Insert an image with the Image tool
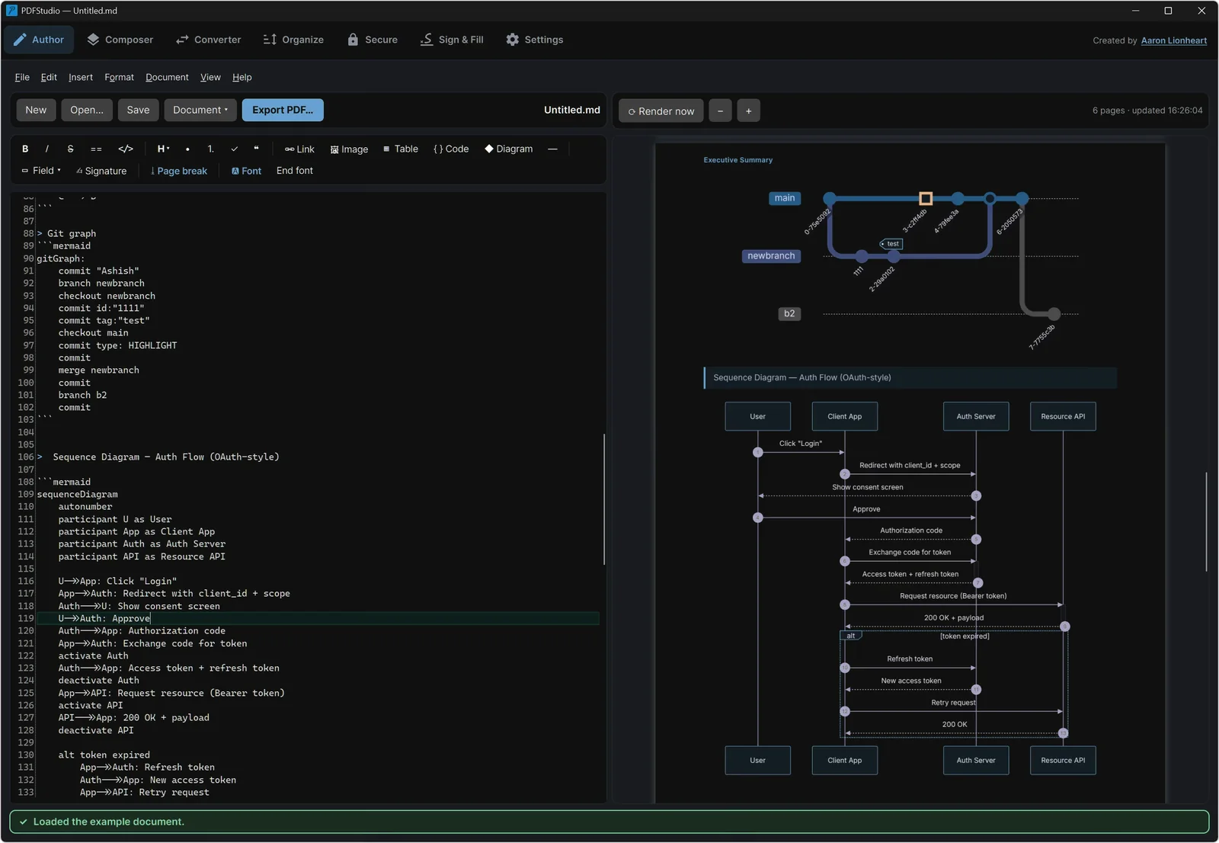 (x=349, y=149)
